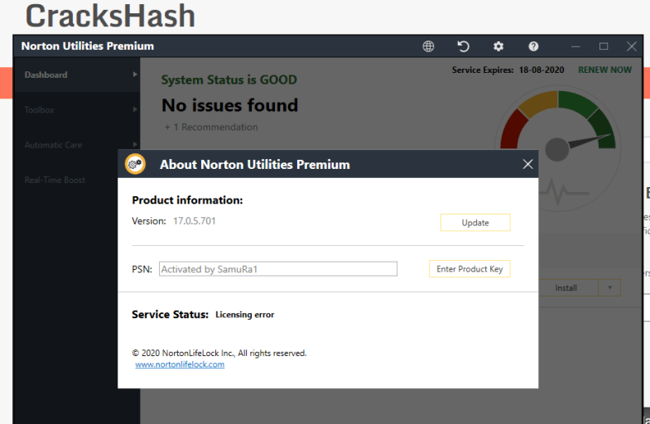This screenshot has width=650, height=424.
Task: Open Real-Time Boost from the sidebar
Action: 55,180
